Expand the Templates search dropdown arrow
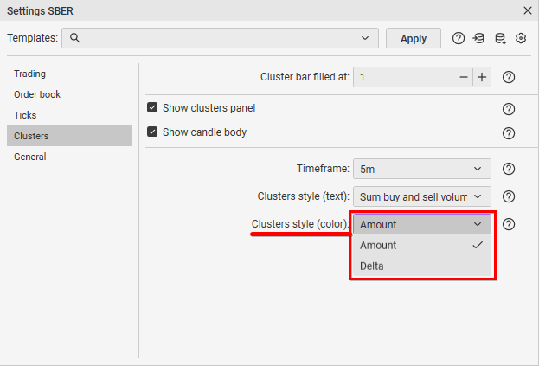Image resolution: width=539 pixels, height=366 pixels. click(x=365, y=38)
